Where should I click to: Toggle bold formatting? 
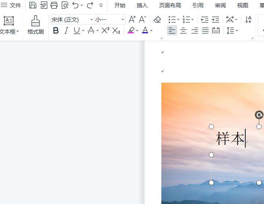tap(56, 31)
